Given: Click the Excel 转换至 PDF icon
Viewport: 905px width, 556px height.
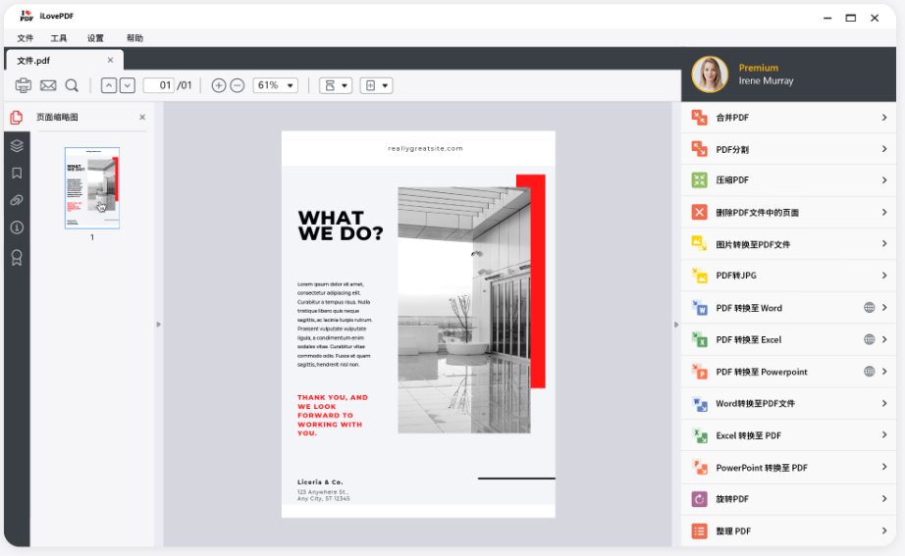Looking at the screenshot, I should coord(700,435).
